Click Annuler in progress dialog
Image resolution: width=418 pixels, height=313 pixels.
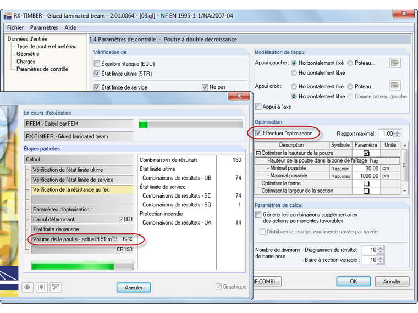pos(134,287)
